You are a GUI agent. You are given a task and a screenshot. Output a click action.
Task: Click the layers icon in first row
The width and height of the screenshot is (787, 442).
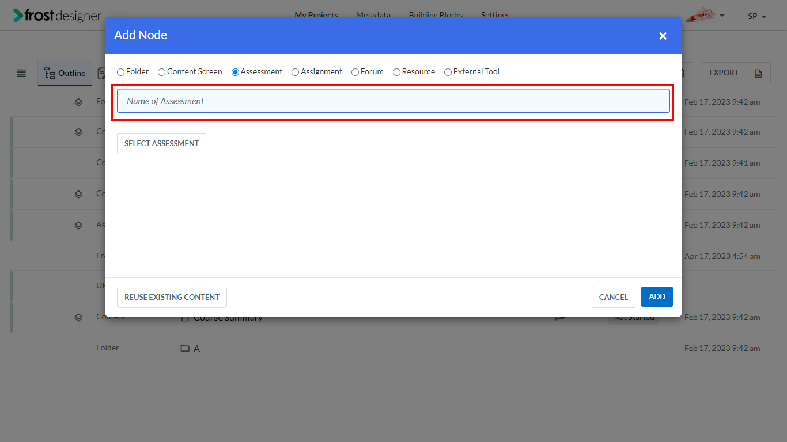(x=78, y=102)
